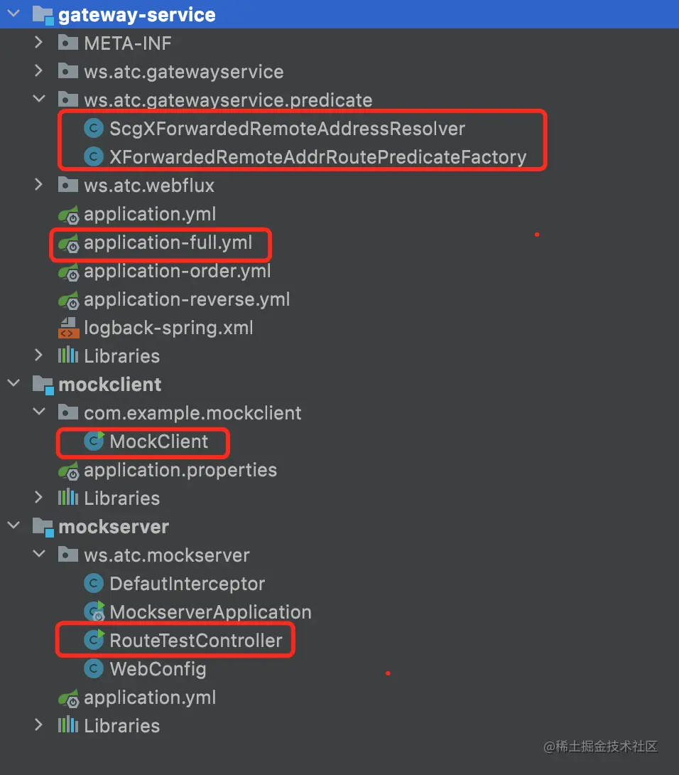Collapse the mockclient module

coord(13,383)
